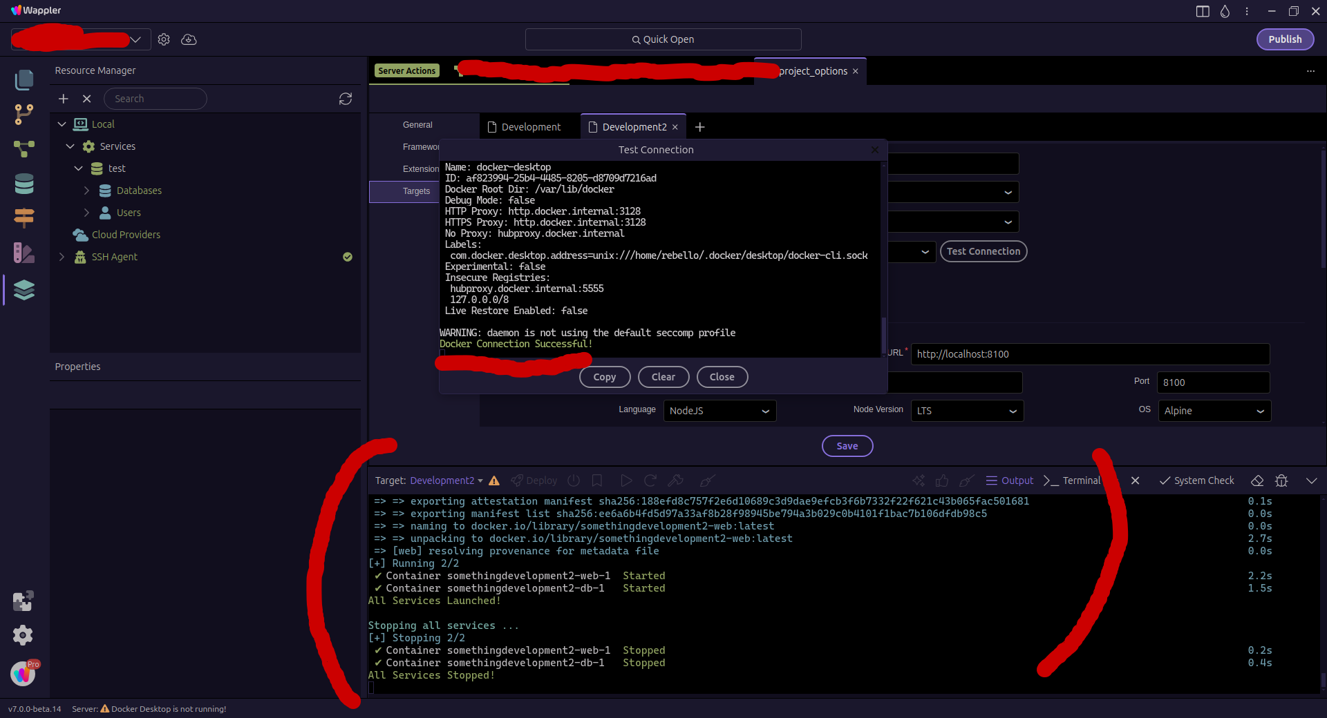Switch to the Development target tab

525,127
